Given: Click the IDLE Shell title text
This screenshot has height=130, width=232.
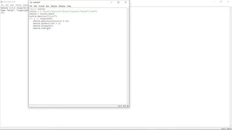Looking at the screenshot, I should (x=9, y=1).
